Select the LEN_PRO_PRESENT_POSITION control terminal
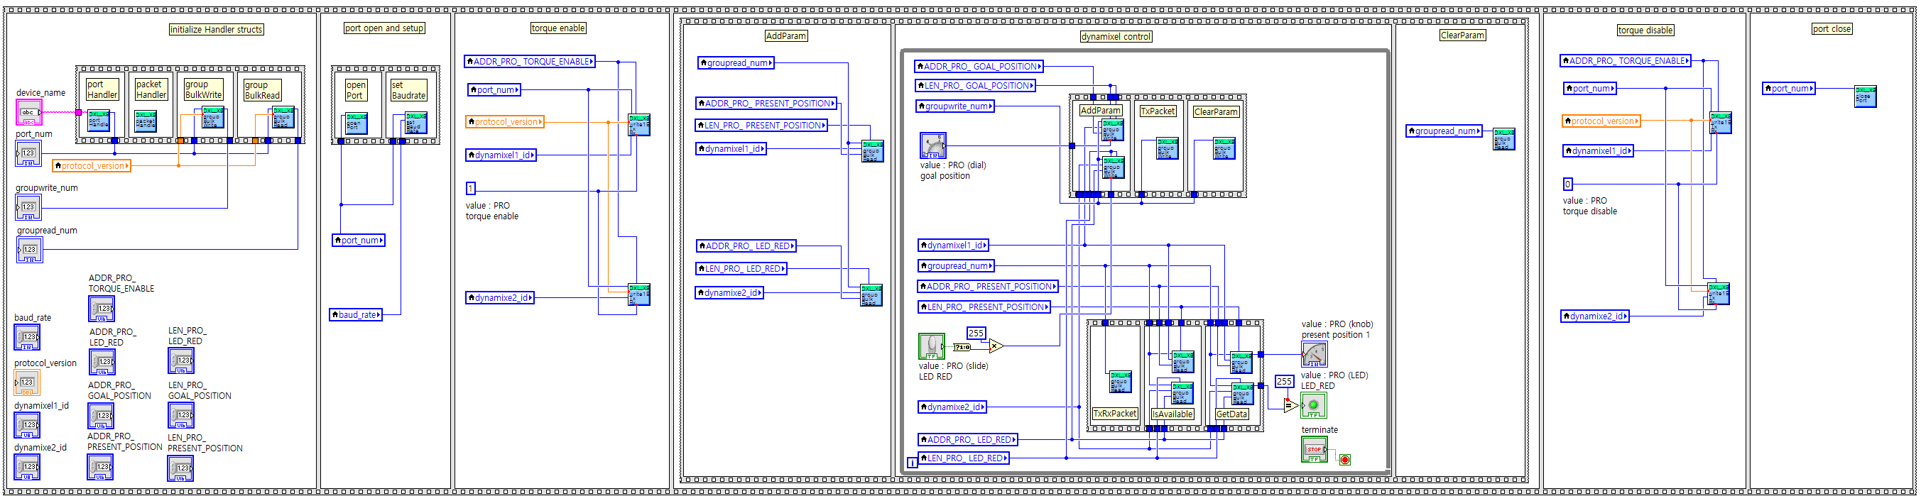The image size is (1921, 496). [180, 468]
